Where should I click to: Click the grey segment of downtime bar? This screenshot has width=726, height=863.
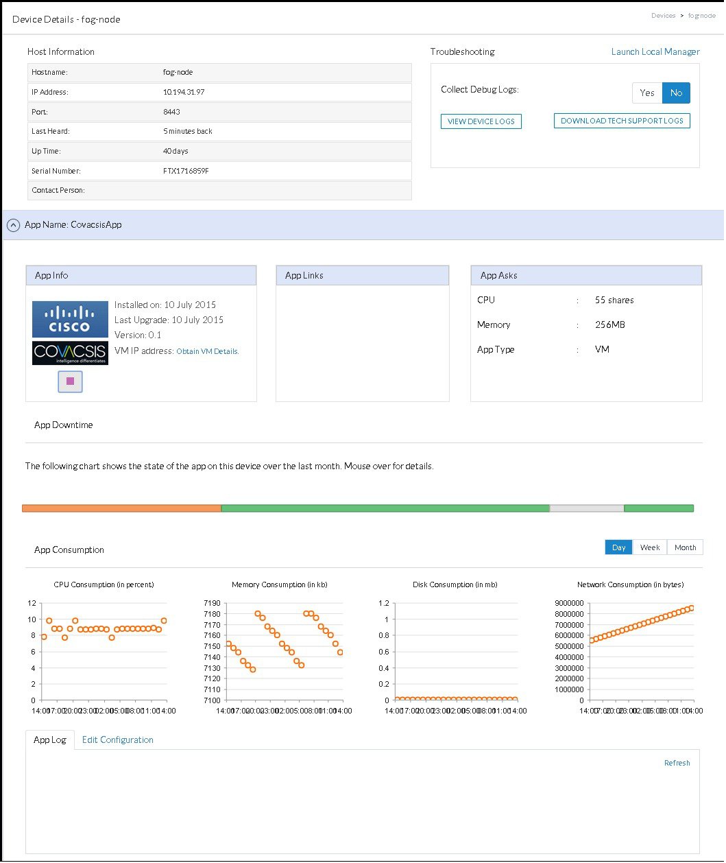587,508
